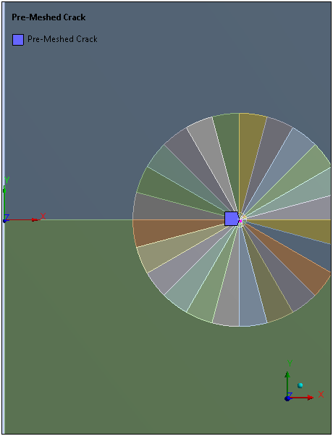Select the magenta crack tip point

point(240,221)
